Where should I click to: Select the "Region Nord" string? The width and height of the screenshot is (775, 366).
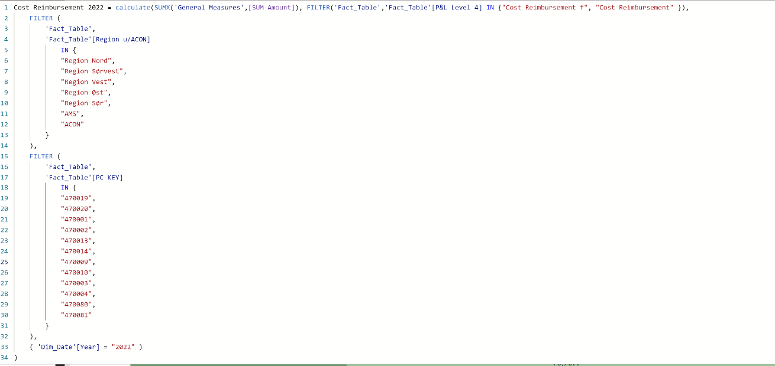pyautogui.click(x=88, y=60)
